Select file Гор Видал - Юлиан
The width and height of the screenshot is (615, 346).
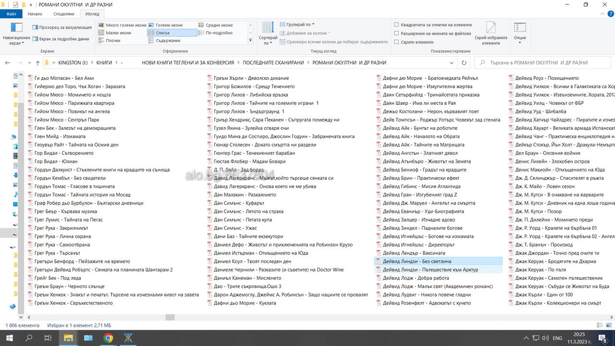coord(56,161)
